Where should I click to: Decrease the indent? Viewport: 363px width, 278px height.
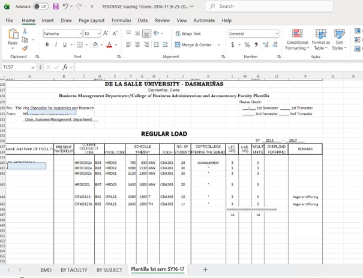pyautogui.click(x=156, y=44)
